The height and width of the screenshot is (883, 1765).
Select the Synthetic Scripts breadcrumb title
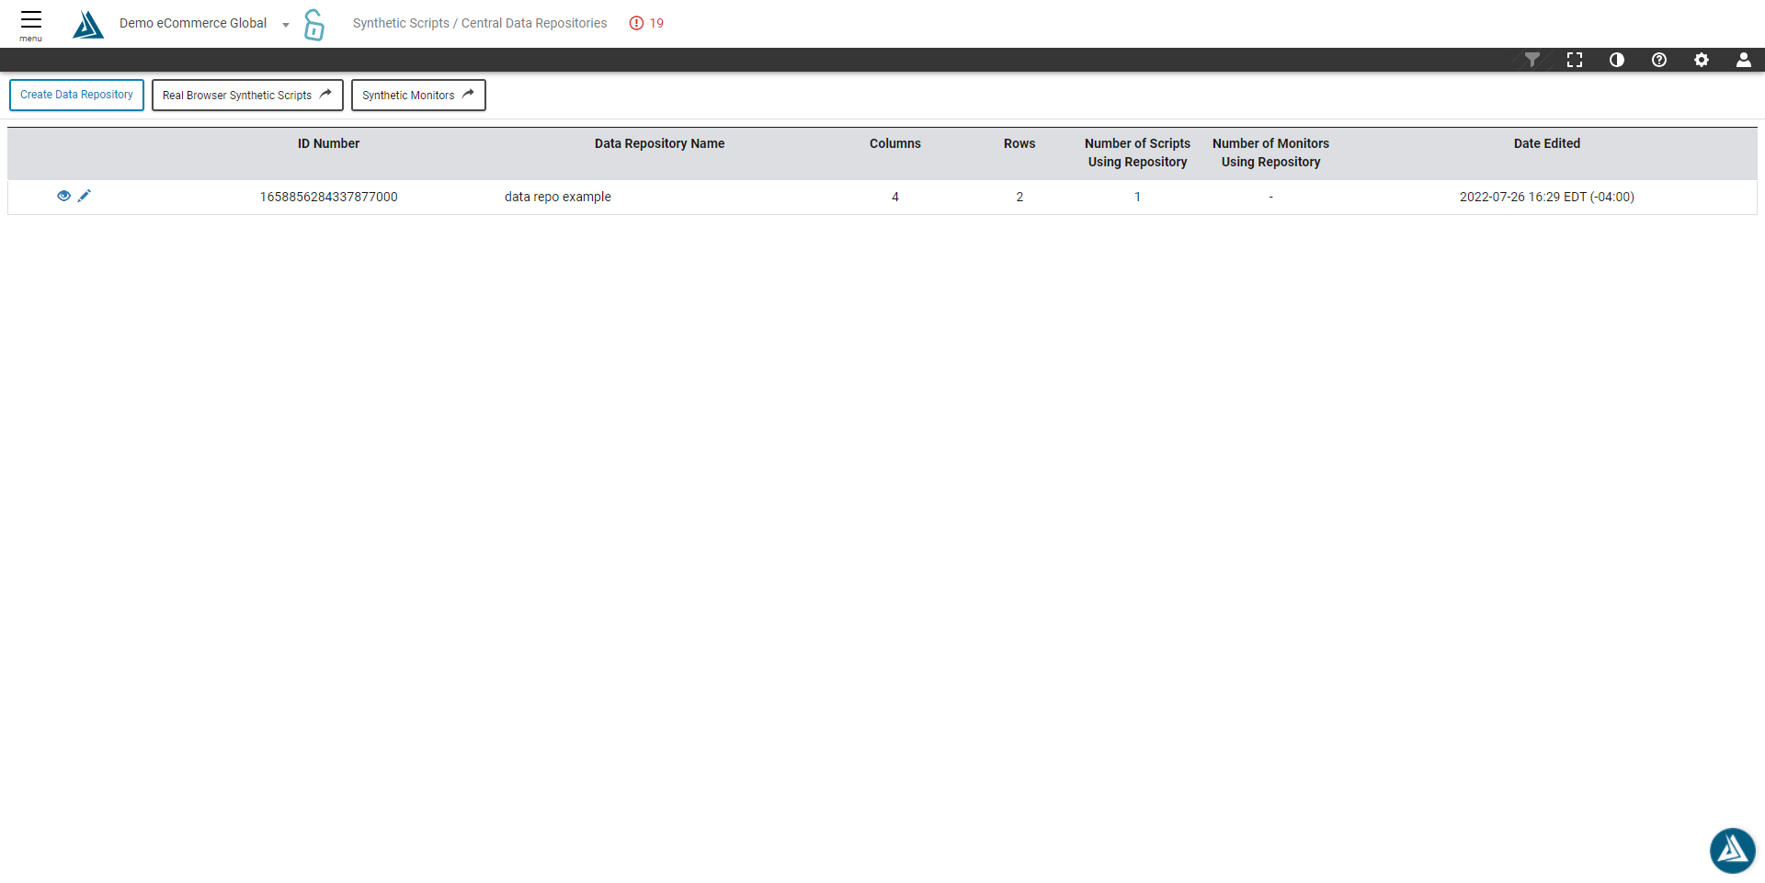pos(401,23)
